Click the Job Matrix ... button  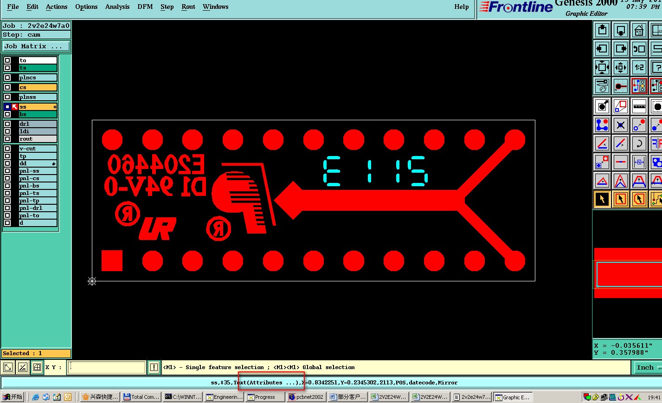[x=36, y=46]
